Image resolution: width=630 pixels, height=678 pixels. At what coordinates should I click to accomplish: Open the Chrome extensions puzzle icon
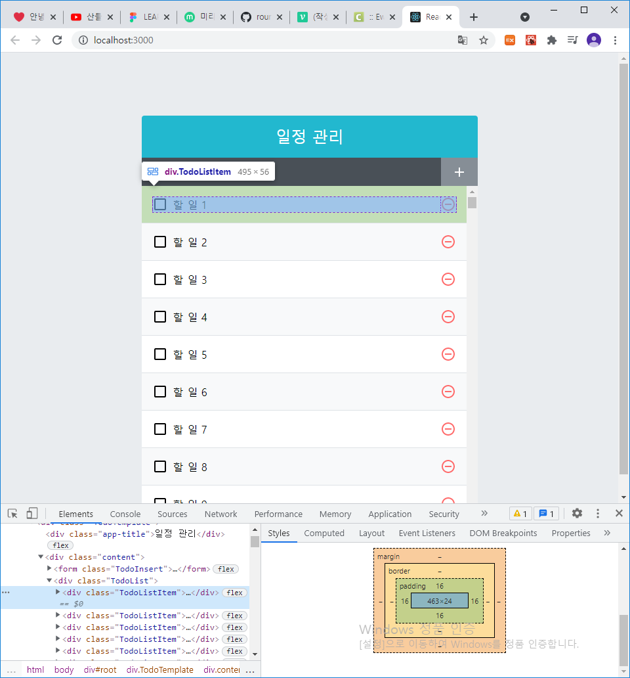[x=551, y=40]
